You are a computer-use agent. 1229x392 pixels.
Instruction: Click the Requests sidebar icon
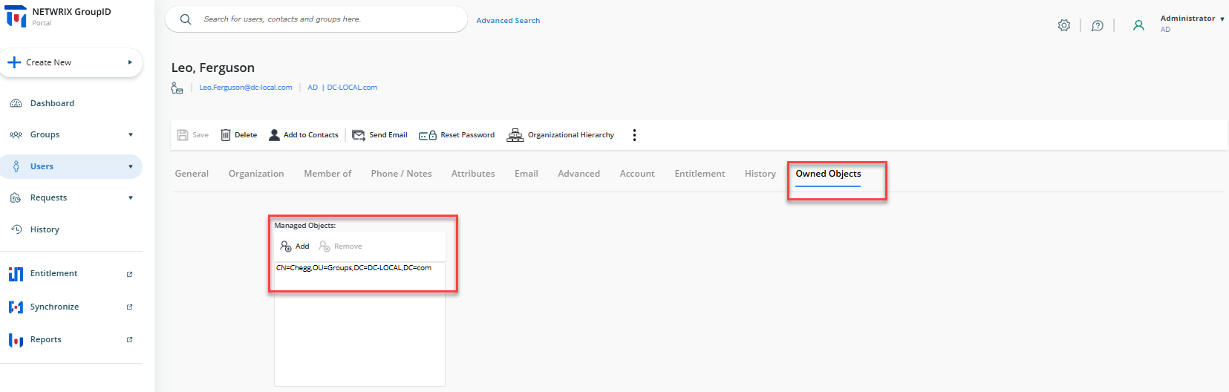(16, 197)
